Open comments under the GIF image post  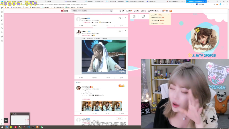[108, 78]
